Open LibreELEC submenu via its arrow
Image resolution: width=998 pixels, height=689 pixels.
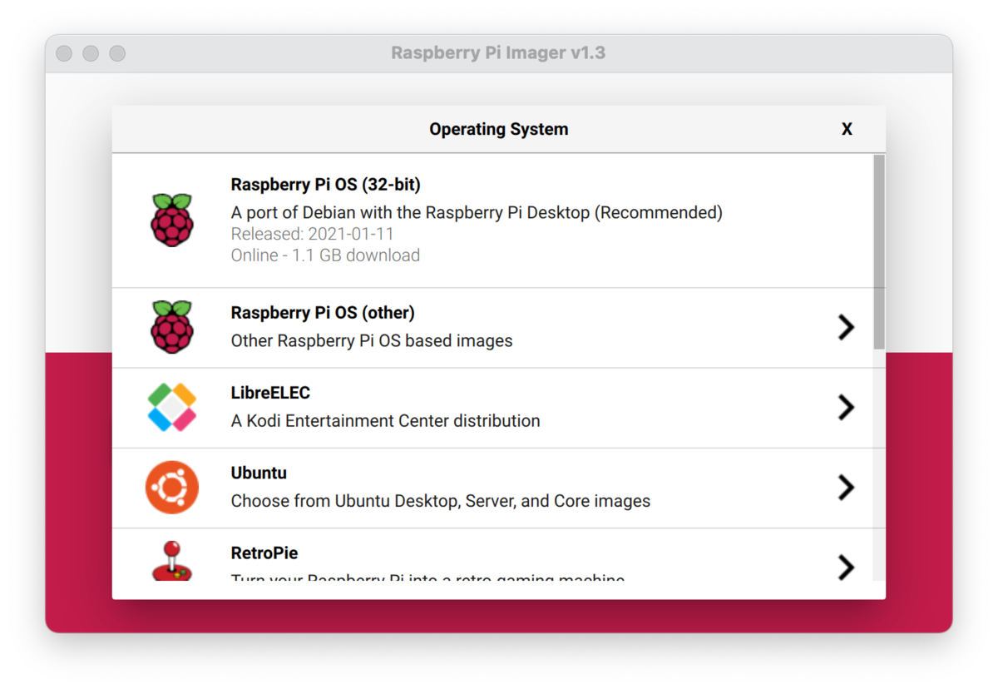click(846, 407)
